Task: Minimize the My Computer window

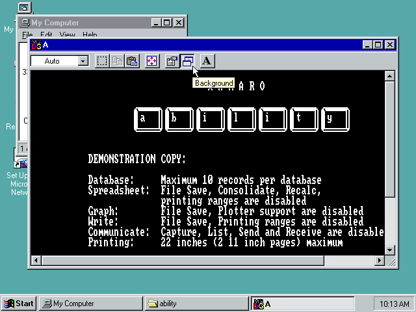Action: pos(157,23)
